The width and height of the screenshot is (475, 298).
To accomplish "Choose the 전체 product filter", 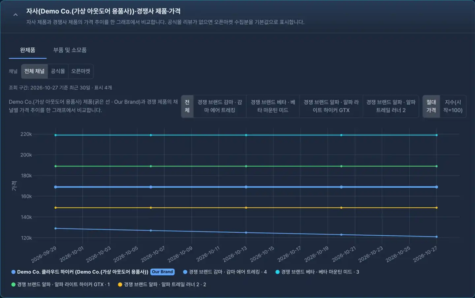I will (x=187, y=106).
